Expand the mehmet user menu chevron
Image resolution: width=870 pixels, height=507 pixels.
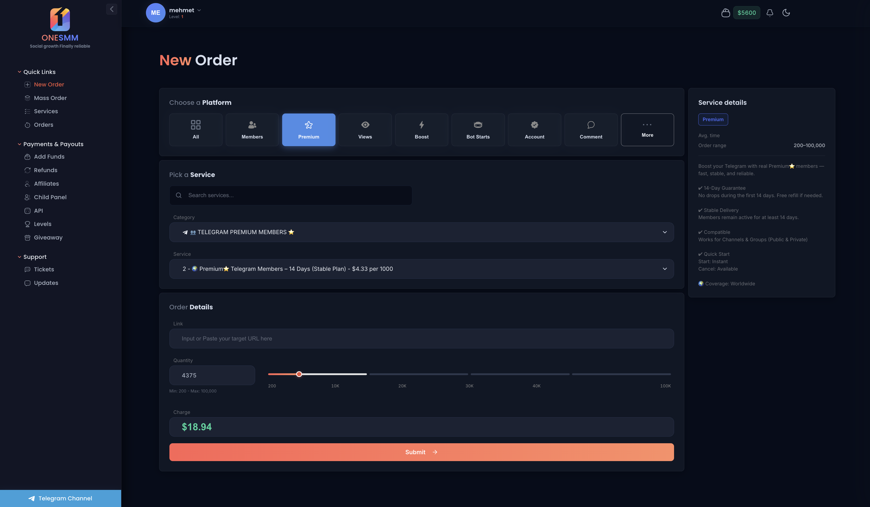[199, 10]
